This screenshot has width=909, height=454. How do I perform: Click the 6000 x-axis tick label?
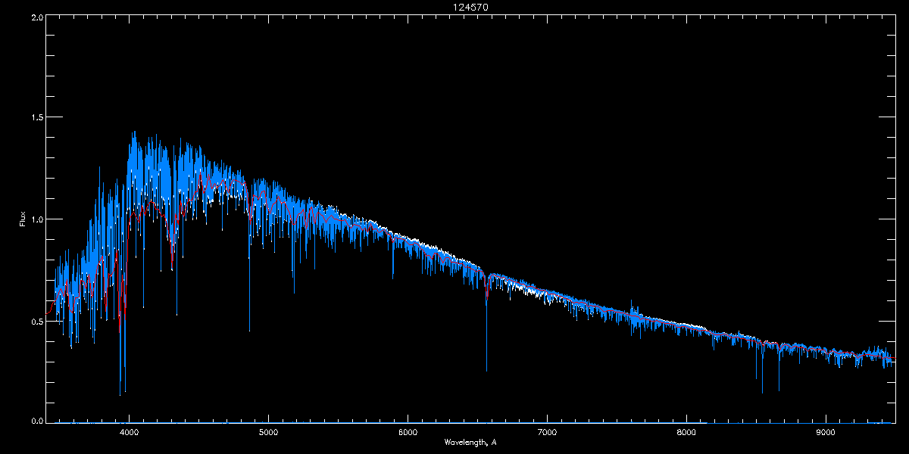tap(408, 432)
